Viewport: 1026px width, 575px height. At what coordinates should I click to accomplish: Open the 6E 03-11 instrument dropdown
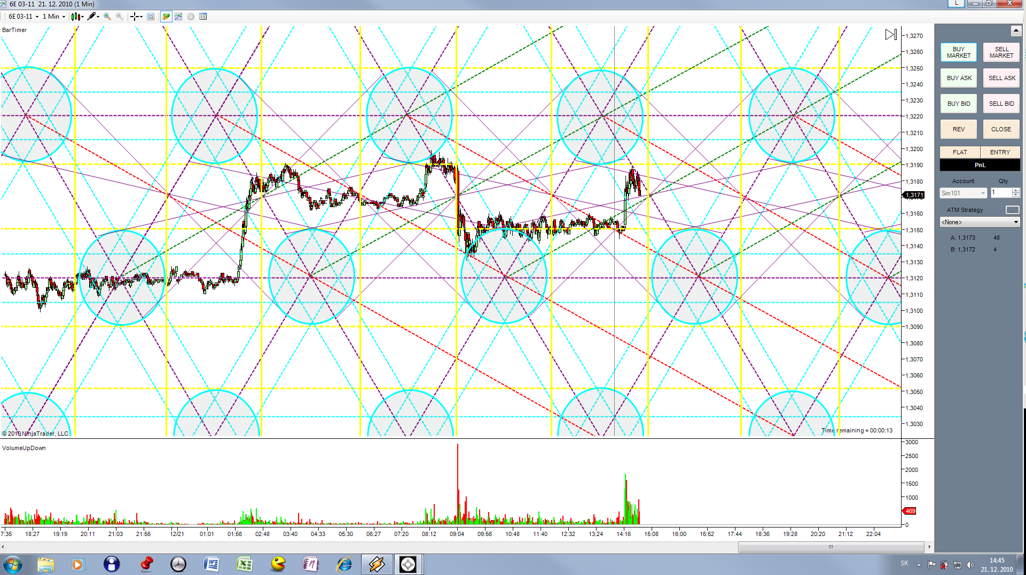click(24, 17)
